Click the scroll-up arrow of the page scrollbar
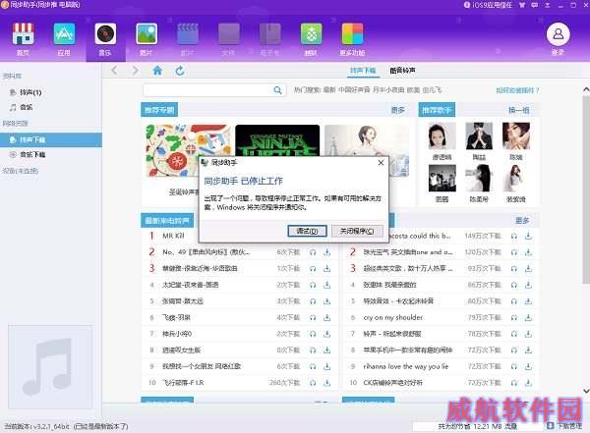Screen dimensions: 590x433 point(586,89)
